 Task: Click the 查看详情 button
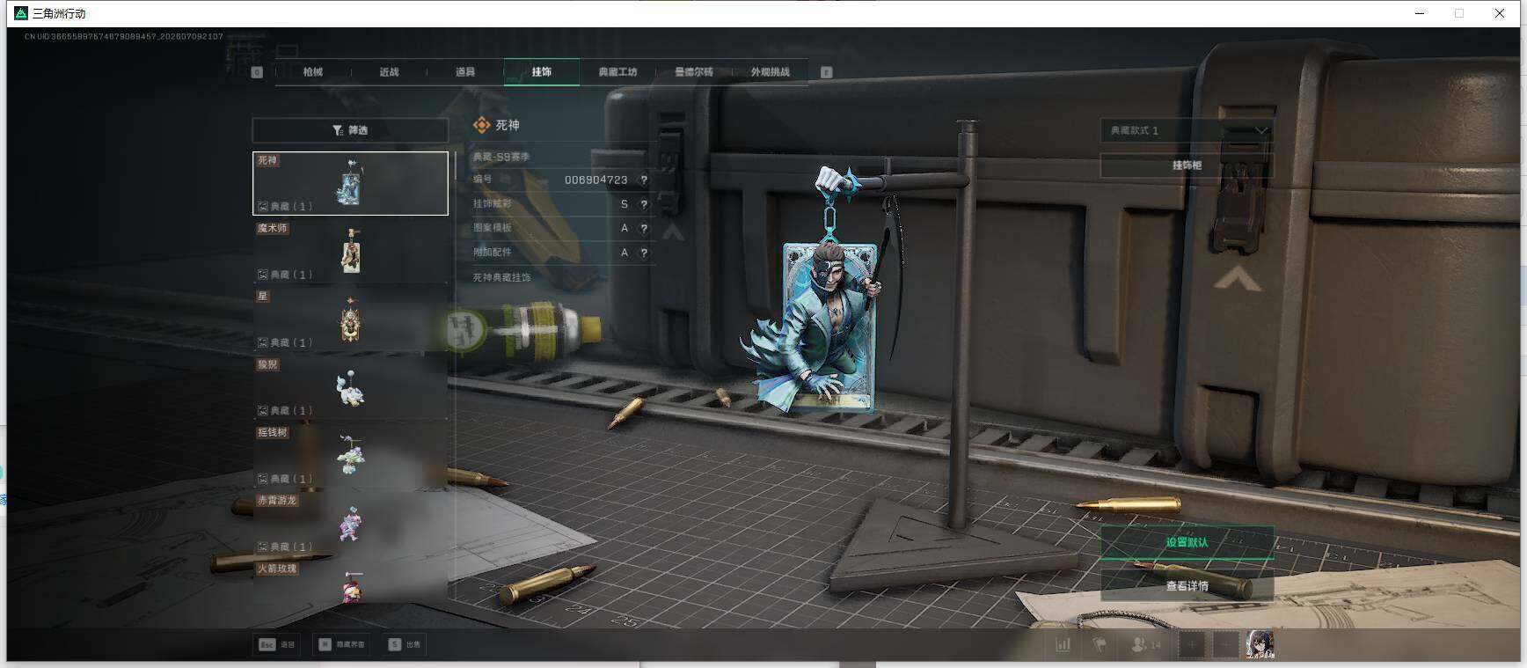[x=1187, y=585]
